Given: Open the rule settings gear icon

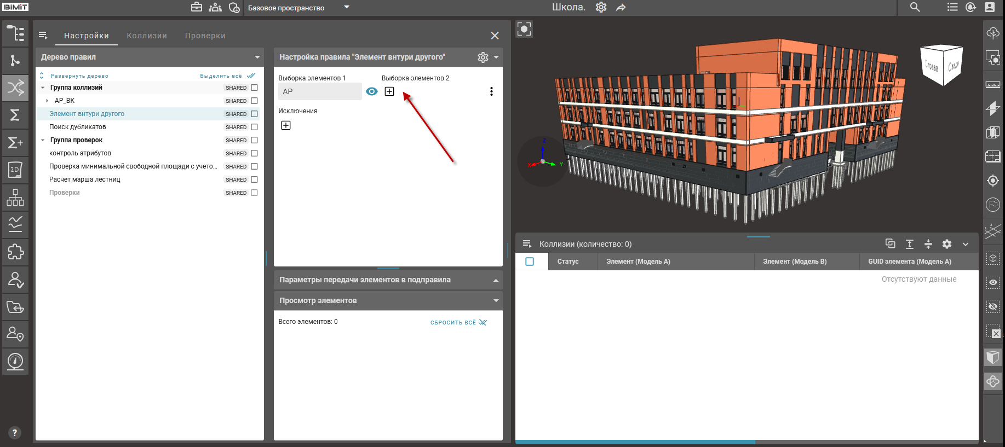Looking at the screenshot, I should (x=483, y=57).
